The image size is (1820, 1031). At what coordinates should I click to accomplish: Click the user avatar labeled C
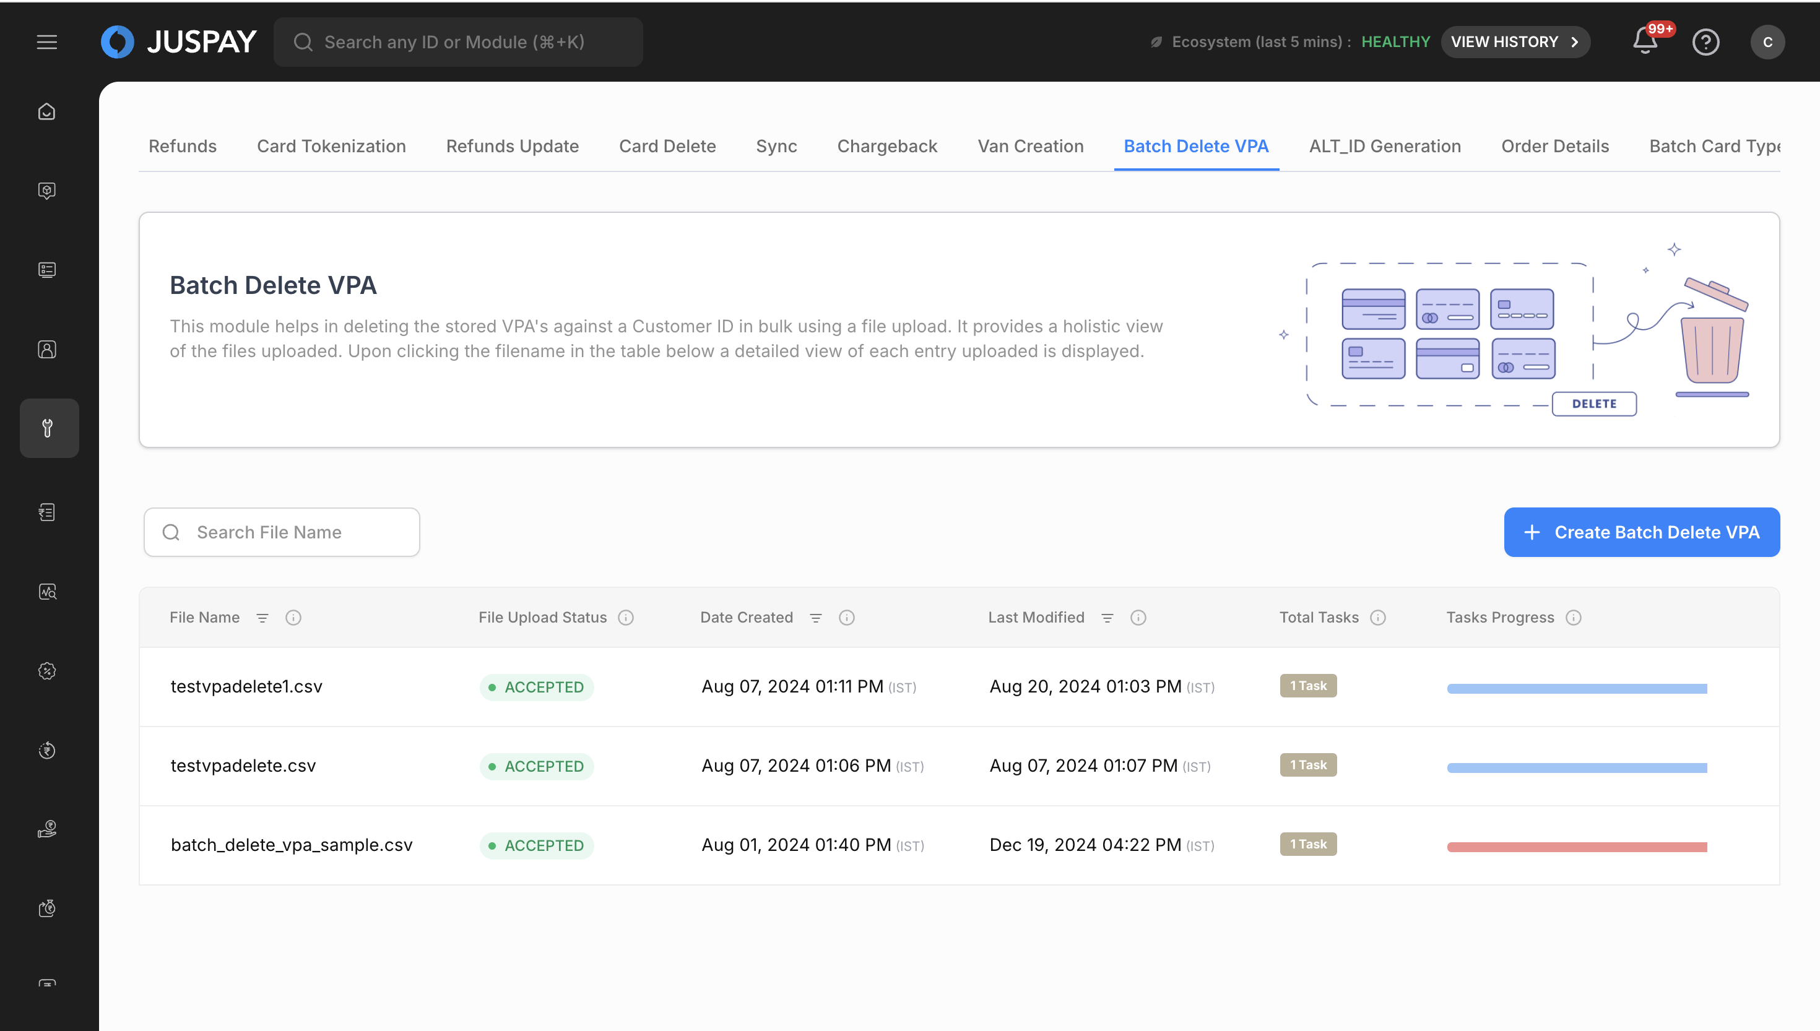[x=1767, y=42]
